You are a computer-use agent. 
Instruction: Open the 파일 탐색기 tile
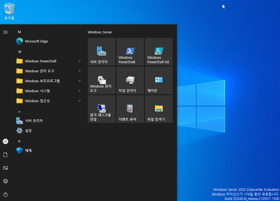[x=159, y=109]
